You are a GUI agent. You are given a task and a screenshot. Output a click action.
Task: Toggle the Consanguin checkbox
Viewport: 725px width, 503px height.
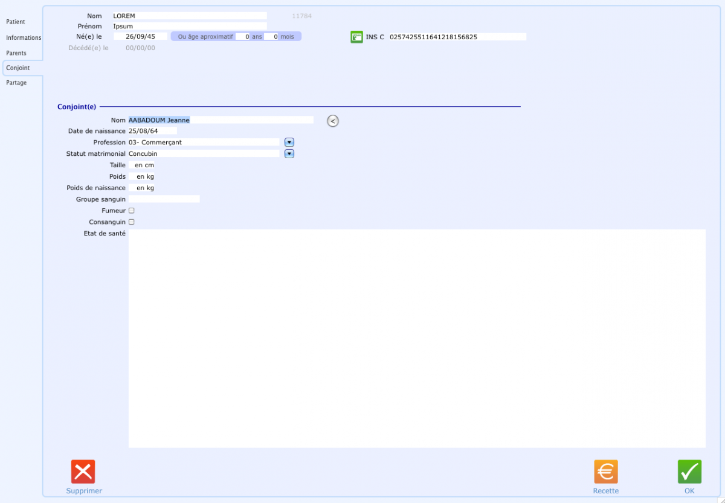(x=132, y=222)
